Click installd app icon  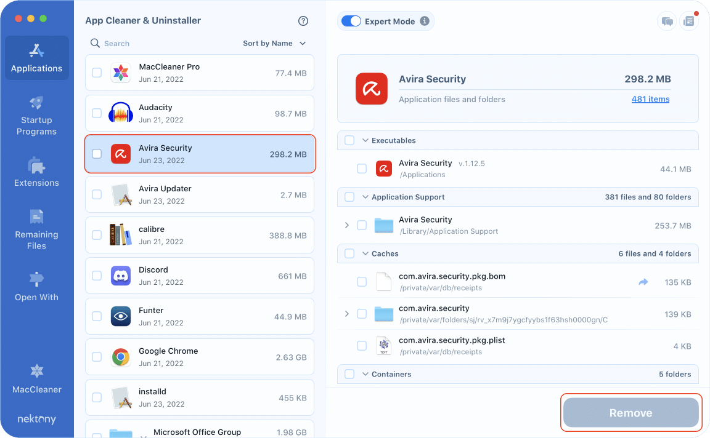point(121,398)
